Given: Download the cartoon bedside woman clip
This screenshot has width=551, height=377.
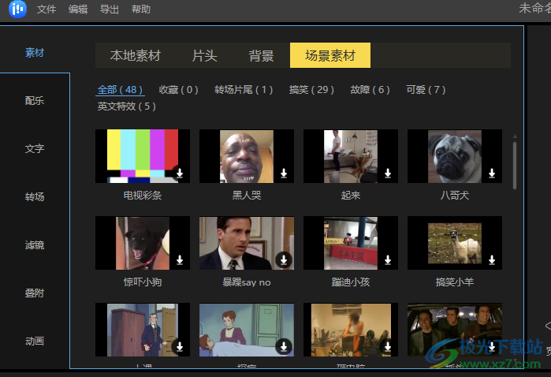Looking at the screenshot, I should pyautogui.click(x=284, y=346).
